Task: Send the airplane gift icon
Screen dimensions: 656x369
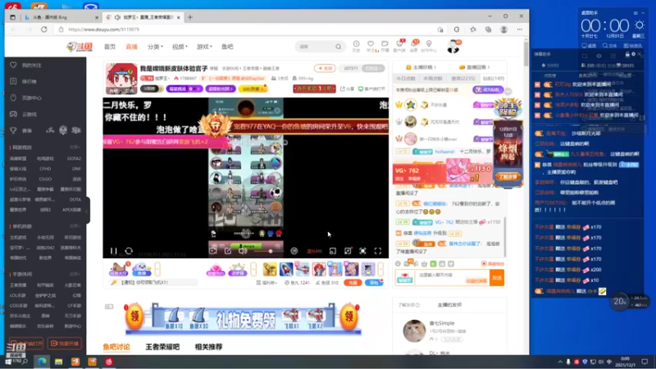Action: [x=303, y=269]
